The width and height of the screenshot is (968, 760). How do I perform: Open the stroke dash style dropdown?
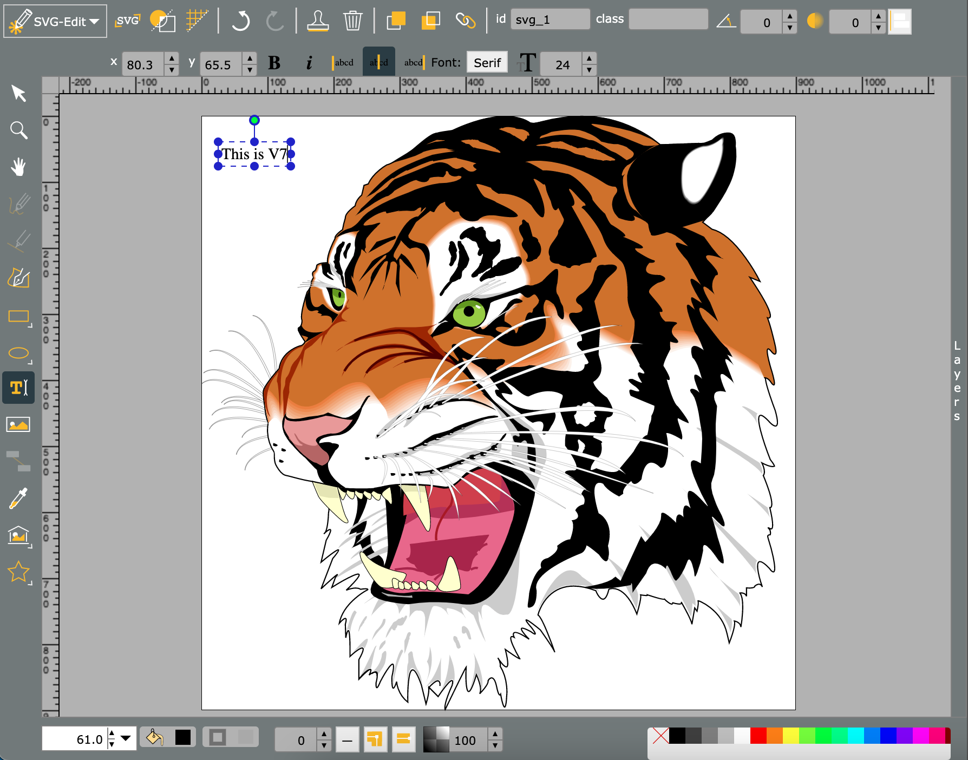(347, 739)
